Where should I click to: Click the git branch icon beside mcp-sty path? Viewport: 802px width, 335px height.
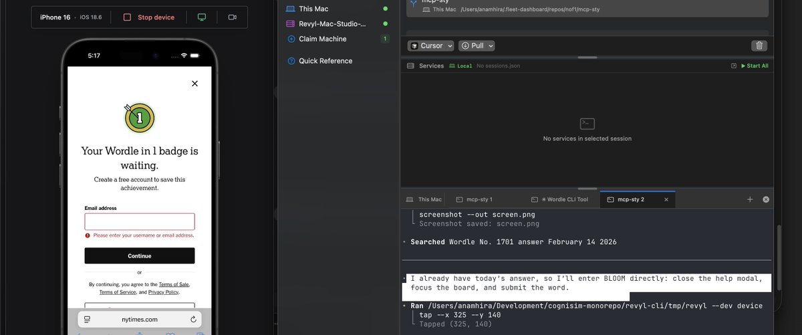[414, 3]
